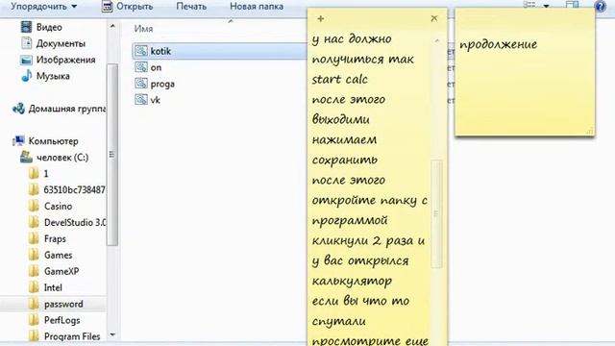Screen dimensions: 615x346
Task: Click the Открыть toolbar button
Action: [x=128, y=7]
